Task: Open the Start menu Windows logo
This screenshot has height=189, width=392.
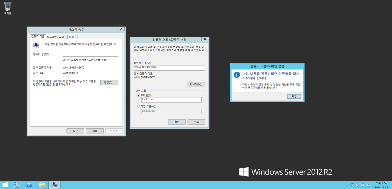Action: click(x=5, y=185)
